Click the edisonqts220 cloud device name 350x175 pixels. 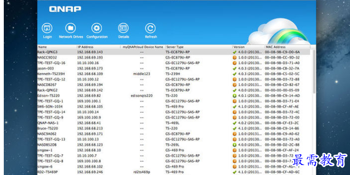click(x=141, y=96)
